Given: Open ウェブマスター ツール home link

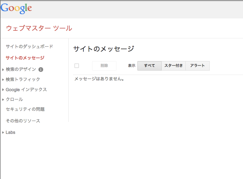Looking at the screenshot, I should point(39,28).
